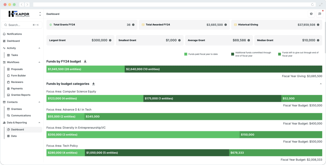This screenshot has width=326, height=165.
Task: Click the $345,000 bar segment
Action: 203,117
